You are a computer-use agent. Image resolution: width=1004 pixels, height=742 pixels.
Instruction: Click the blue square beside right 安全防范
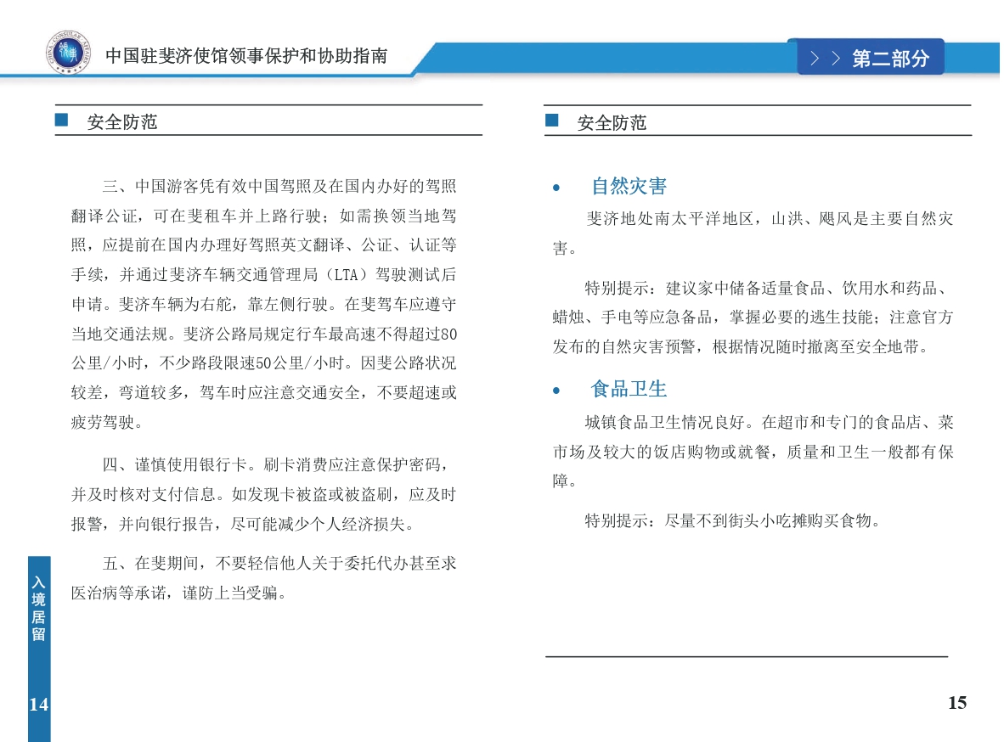552,121
